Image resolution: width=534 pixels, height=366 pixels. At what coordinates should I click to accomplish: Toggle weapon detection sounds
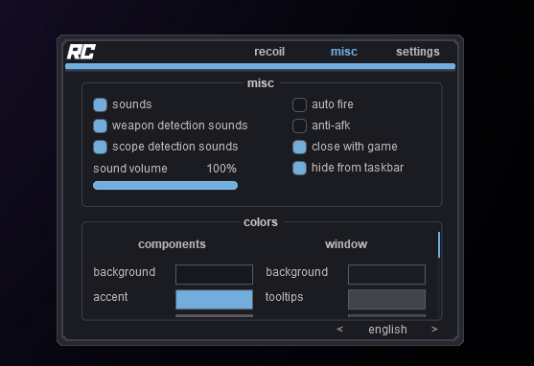point(100,126)
